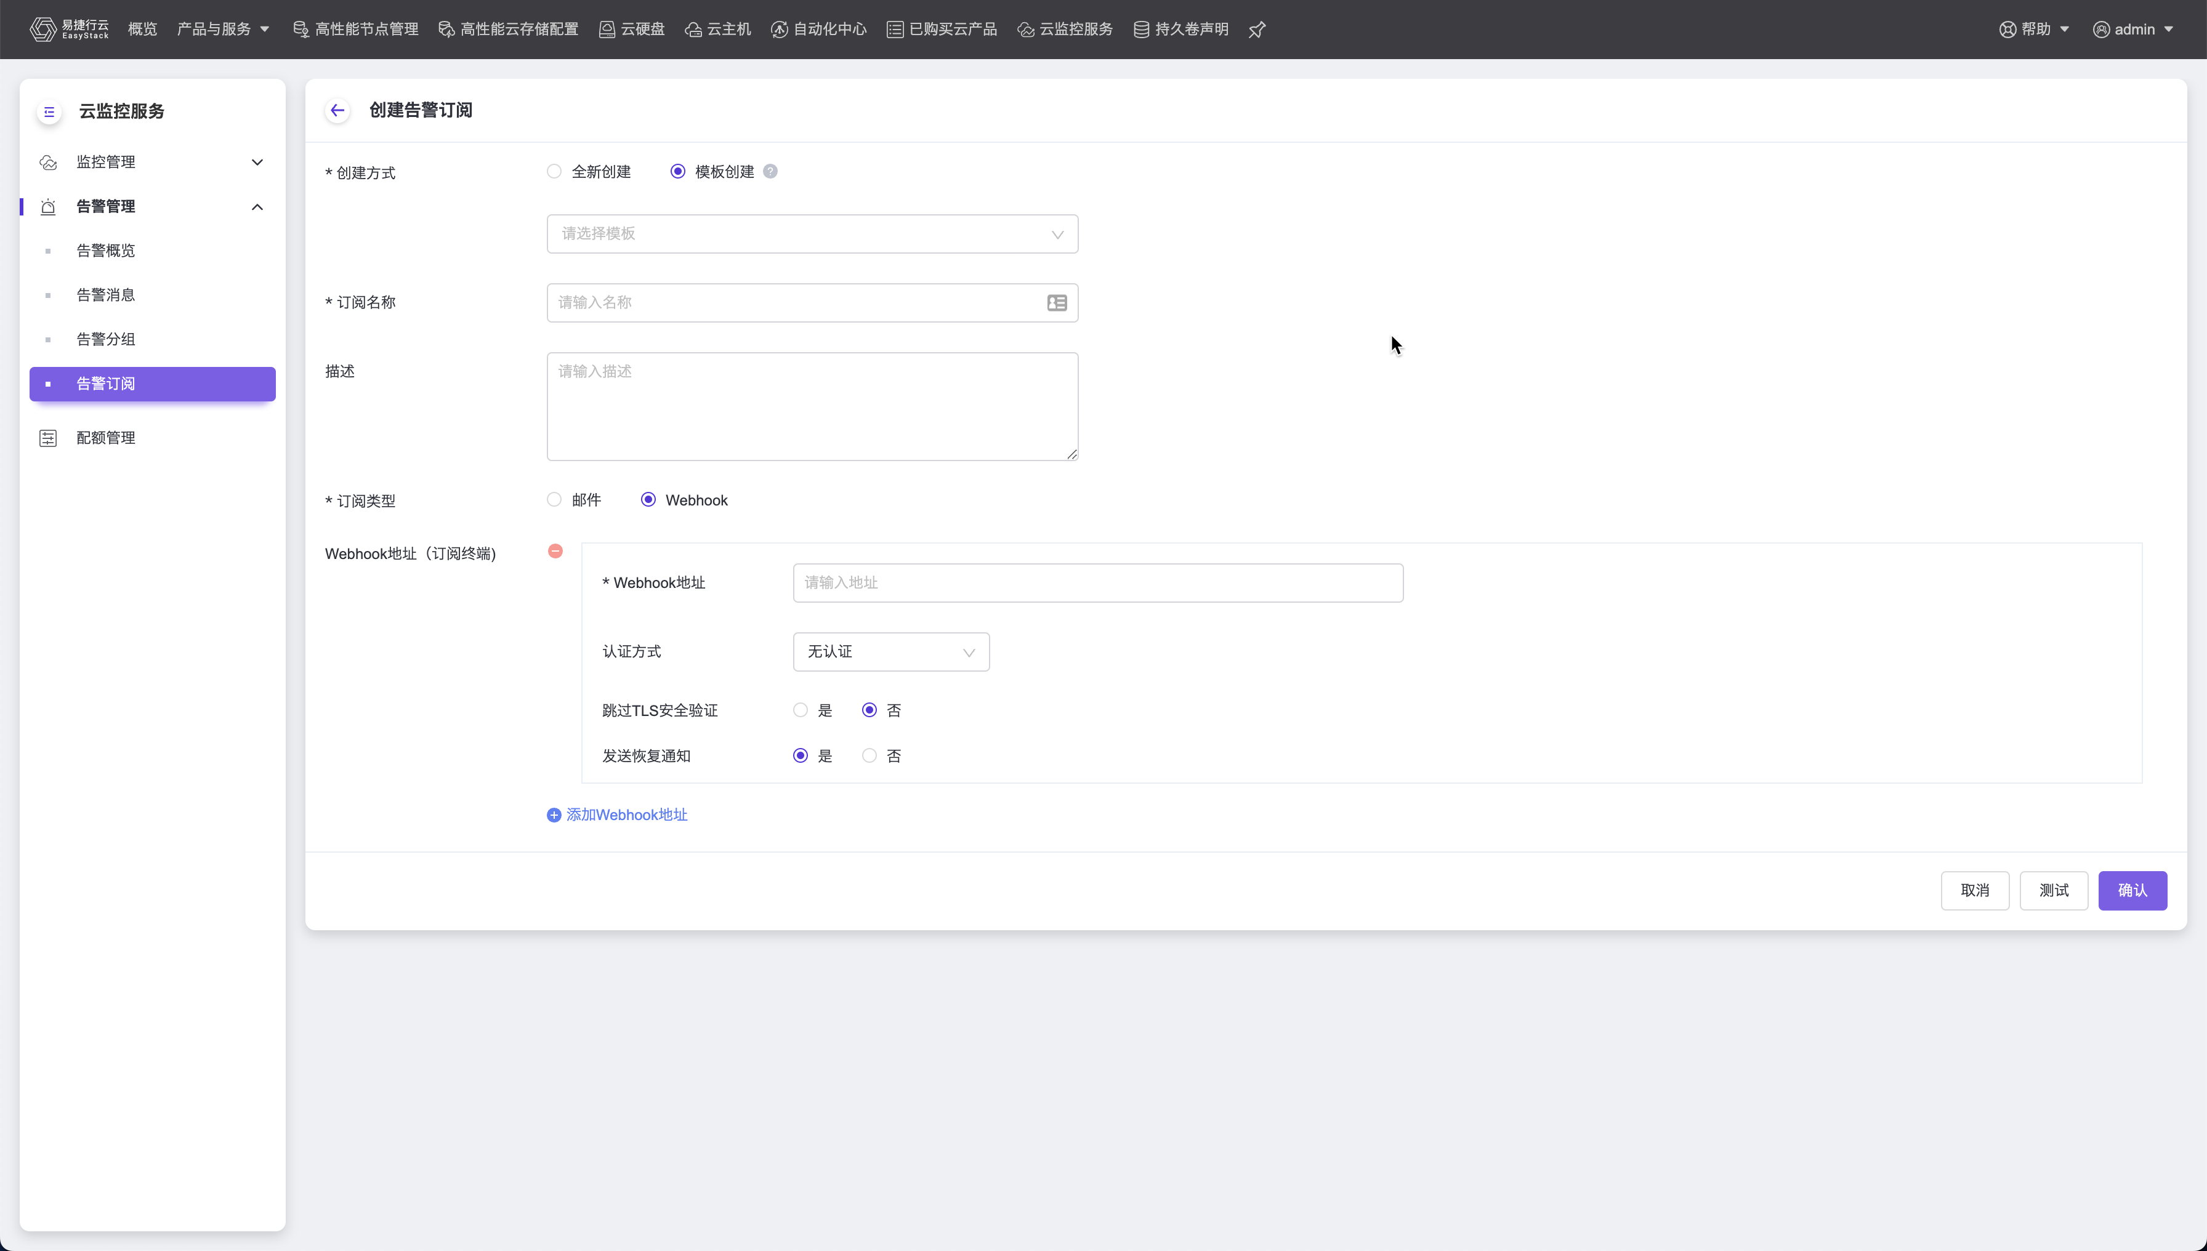Open 配额管理 from the sidebar
This screenshot has height=1251, width=2207.
click(105, 438)
